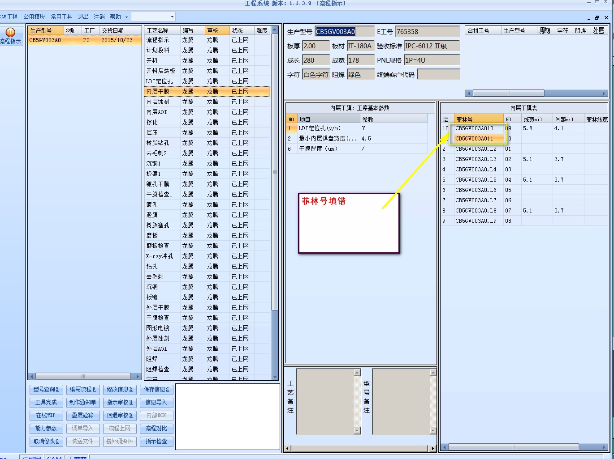Click the 合拼工号 table horizontal scrollbar
The width and height of the screenshot is (614, 459).
pyautogui.click(x=536, y=93)
